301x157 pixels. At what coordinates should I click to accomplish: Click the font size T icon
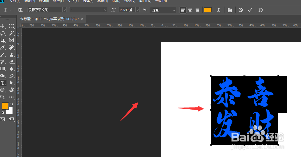coord(113,10)
